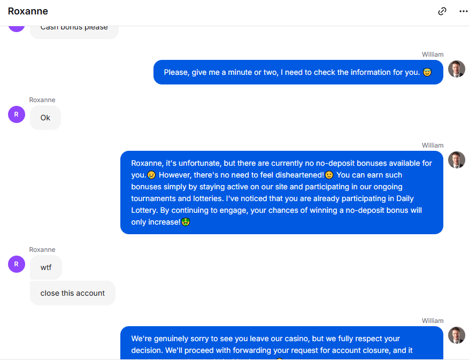
Task: Click the no-deposit bonuses explanation message
Action: 282,192
